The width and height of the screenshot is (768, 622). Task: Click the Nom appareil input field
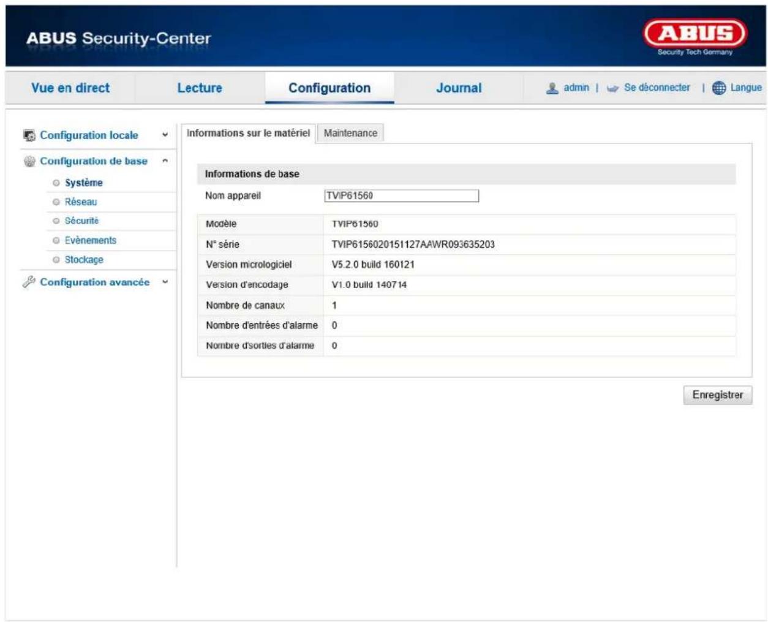point(402,195)
